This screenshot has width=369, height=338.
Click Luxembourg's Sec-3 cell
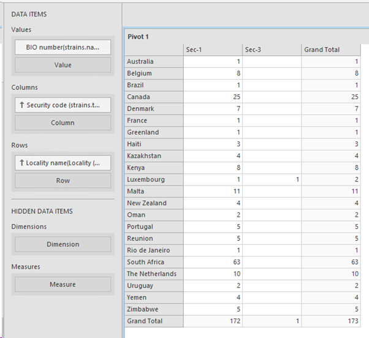272,179
